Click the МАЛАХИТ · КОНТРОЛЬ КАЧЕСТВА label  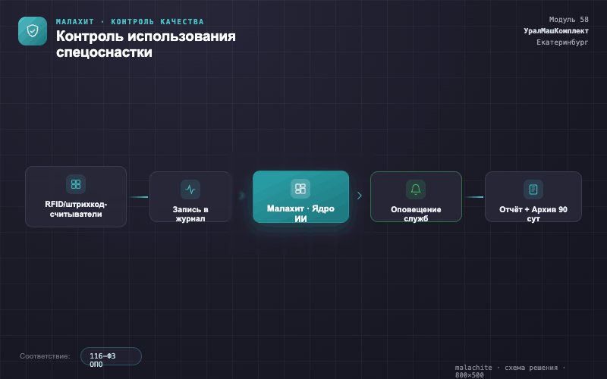130,22
